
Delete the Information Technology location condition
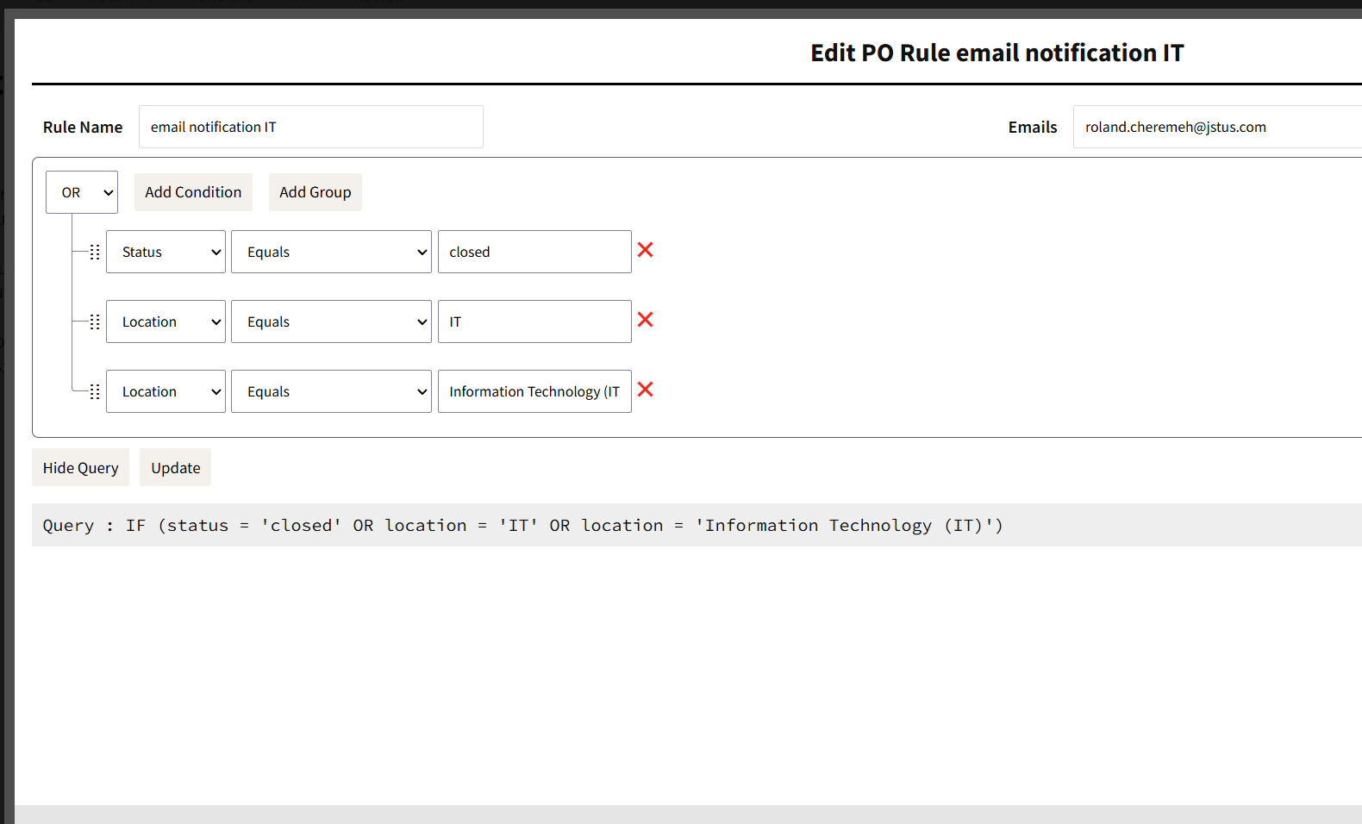point(645,390)
